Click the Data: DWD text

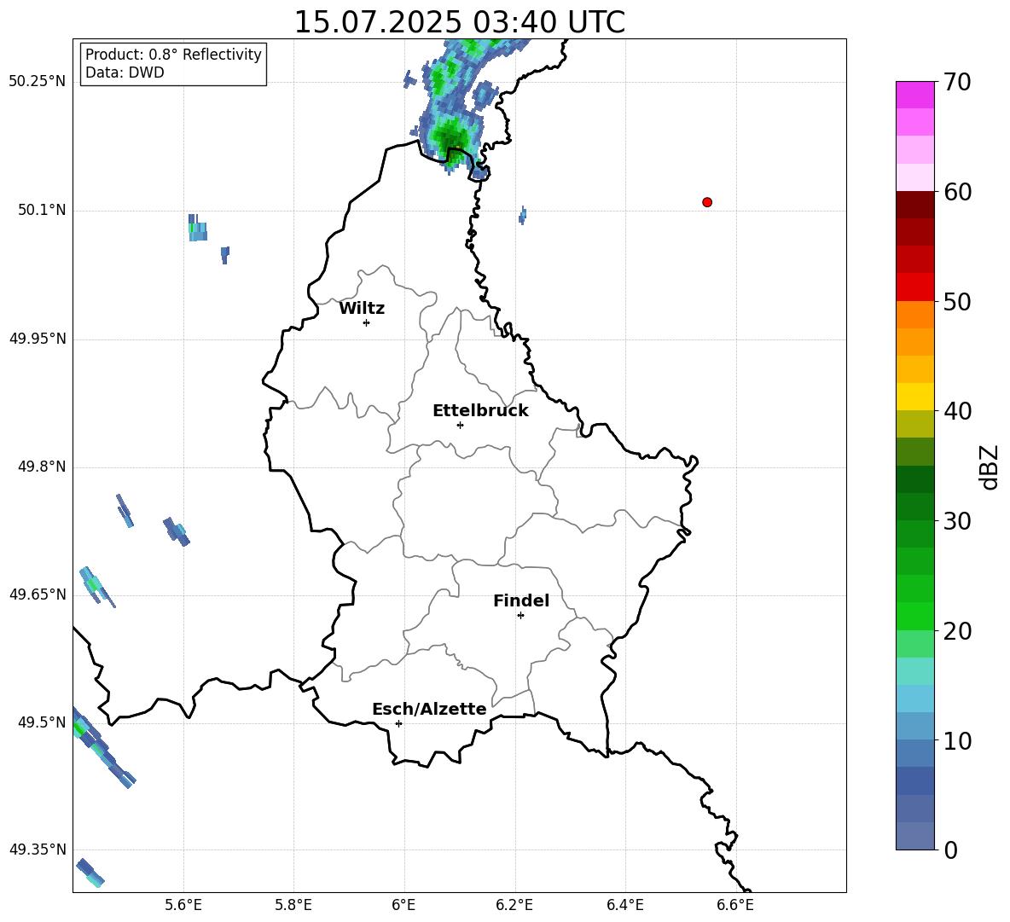[125, 72]
